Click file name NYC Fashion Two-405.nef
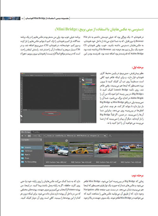Viewport: 158px width, 216px height. 56,162
